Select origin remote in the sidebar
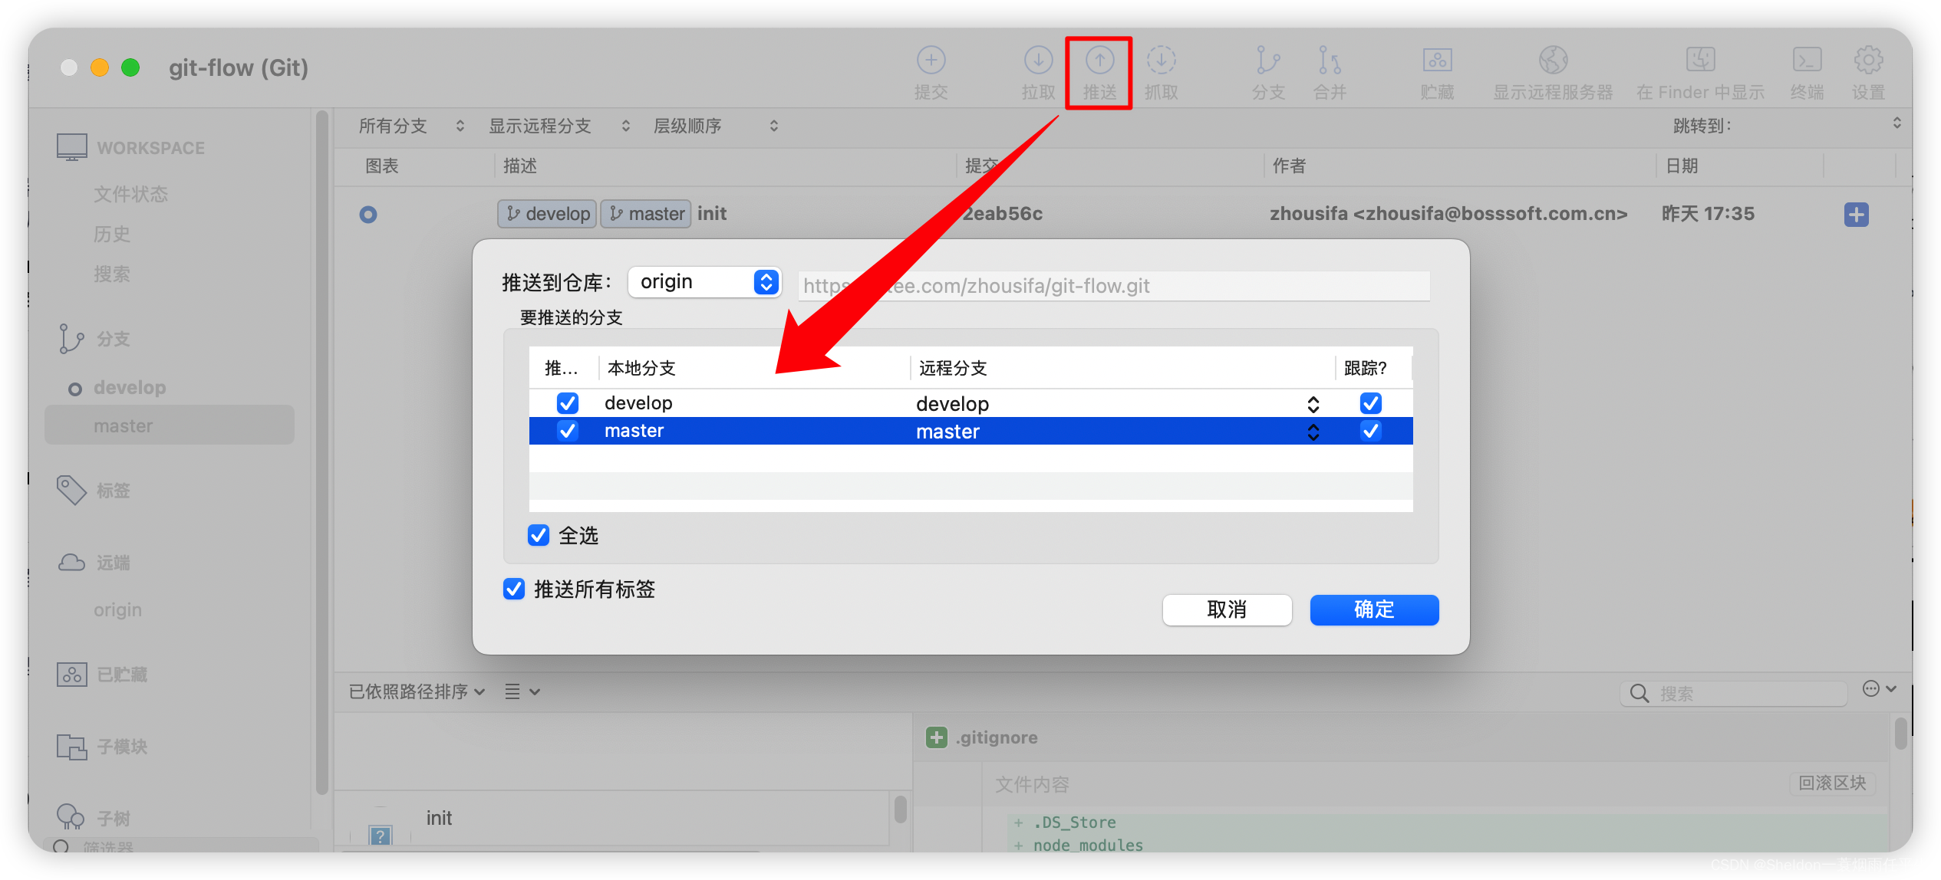 [117, 609]
